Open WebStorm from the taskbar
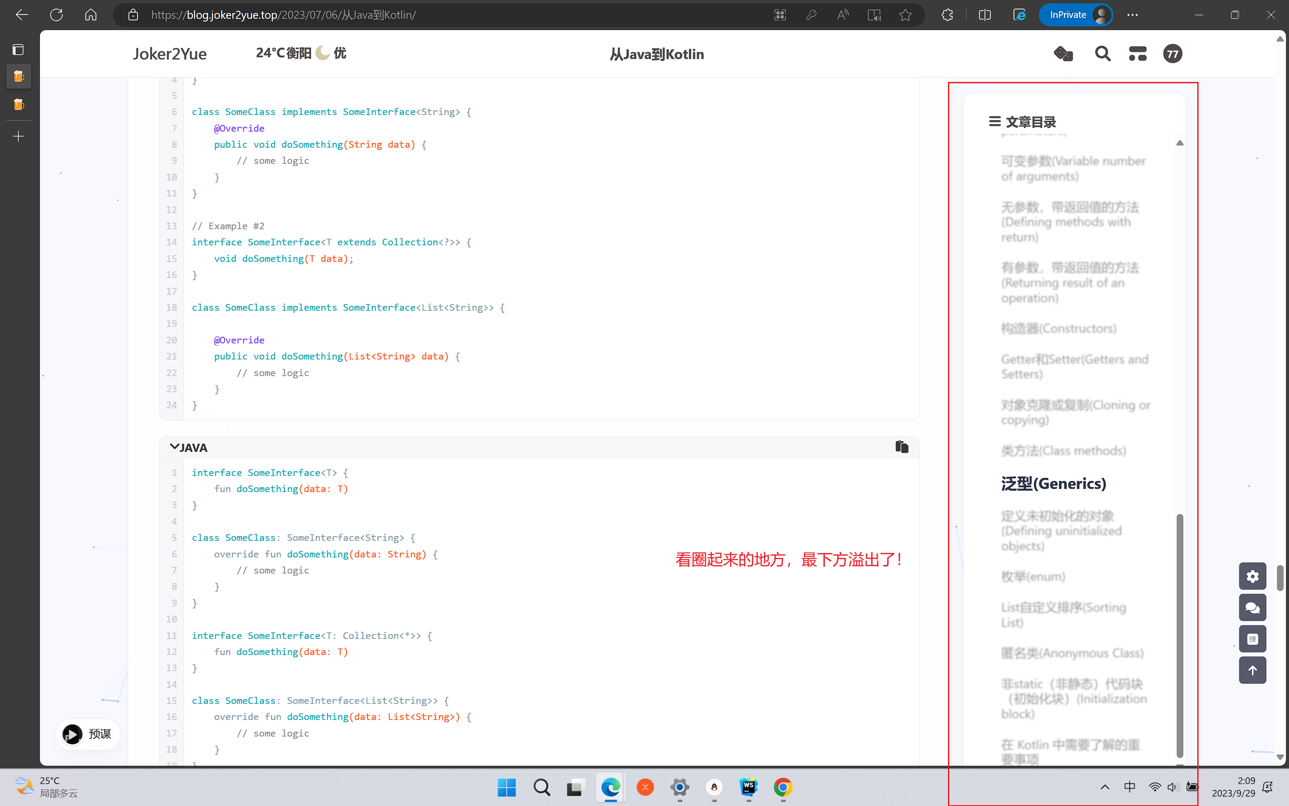Screen dimensions: 1289x806 tap(748, 787)
